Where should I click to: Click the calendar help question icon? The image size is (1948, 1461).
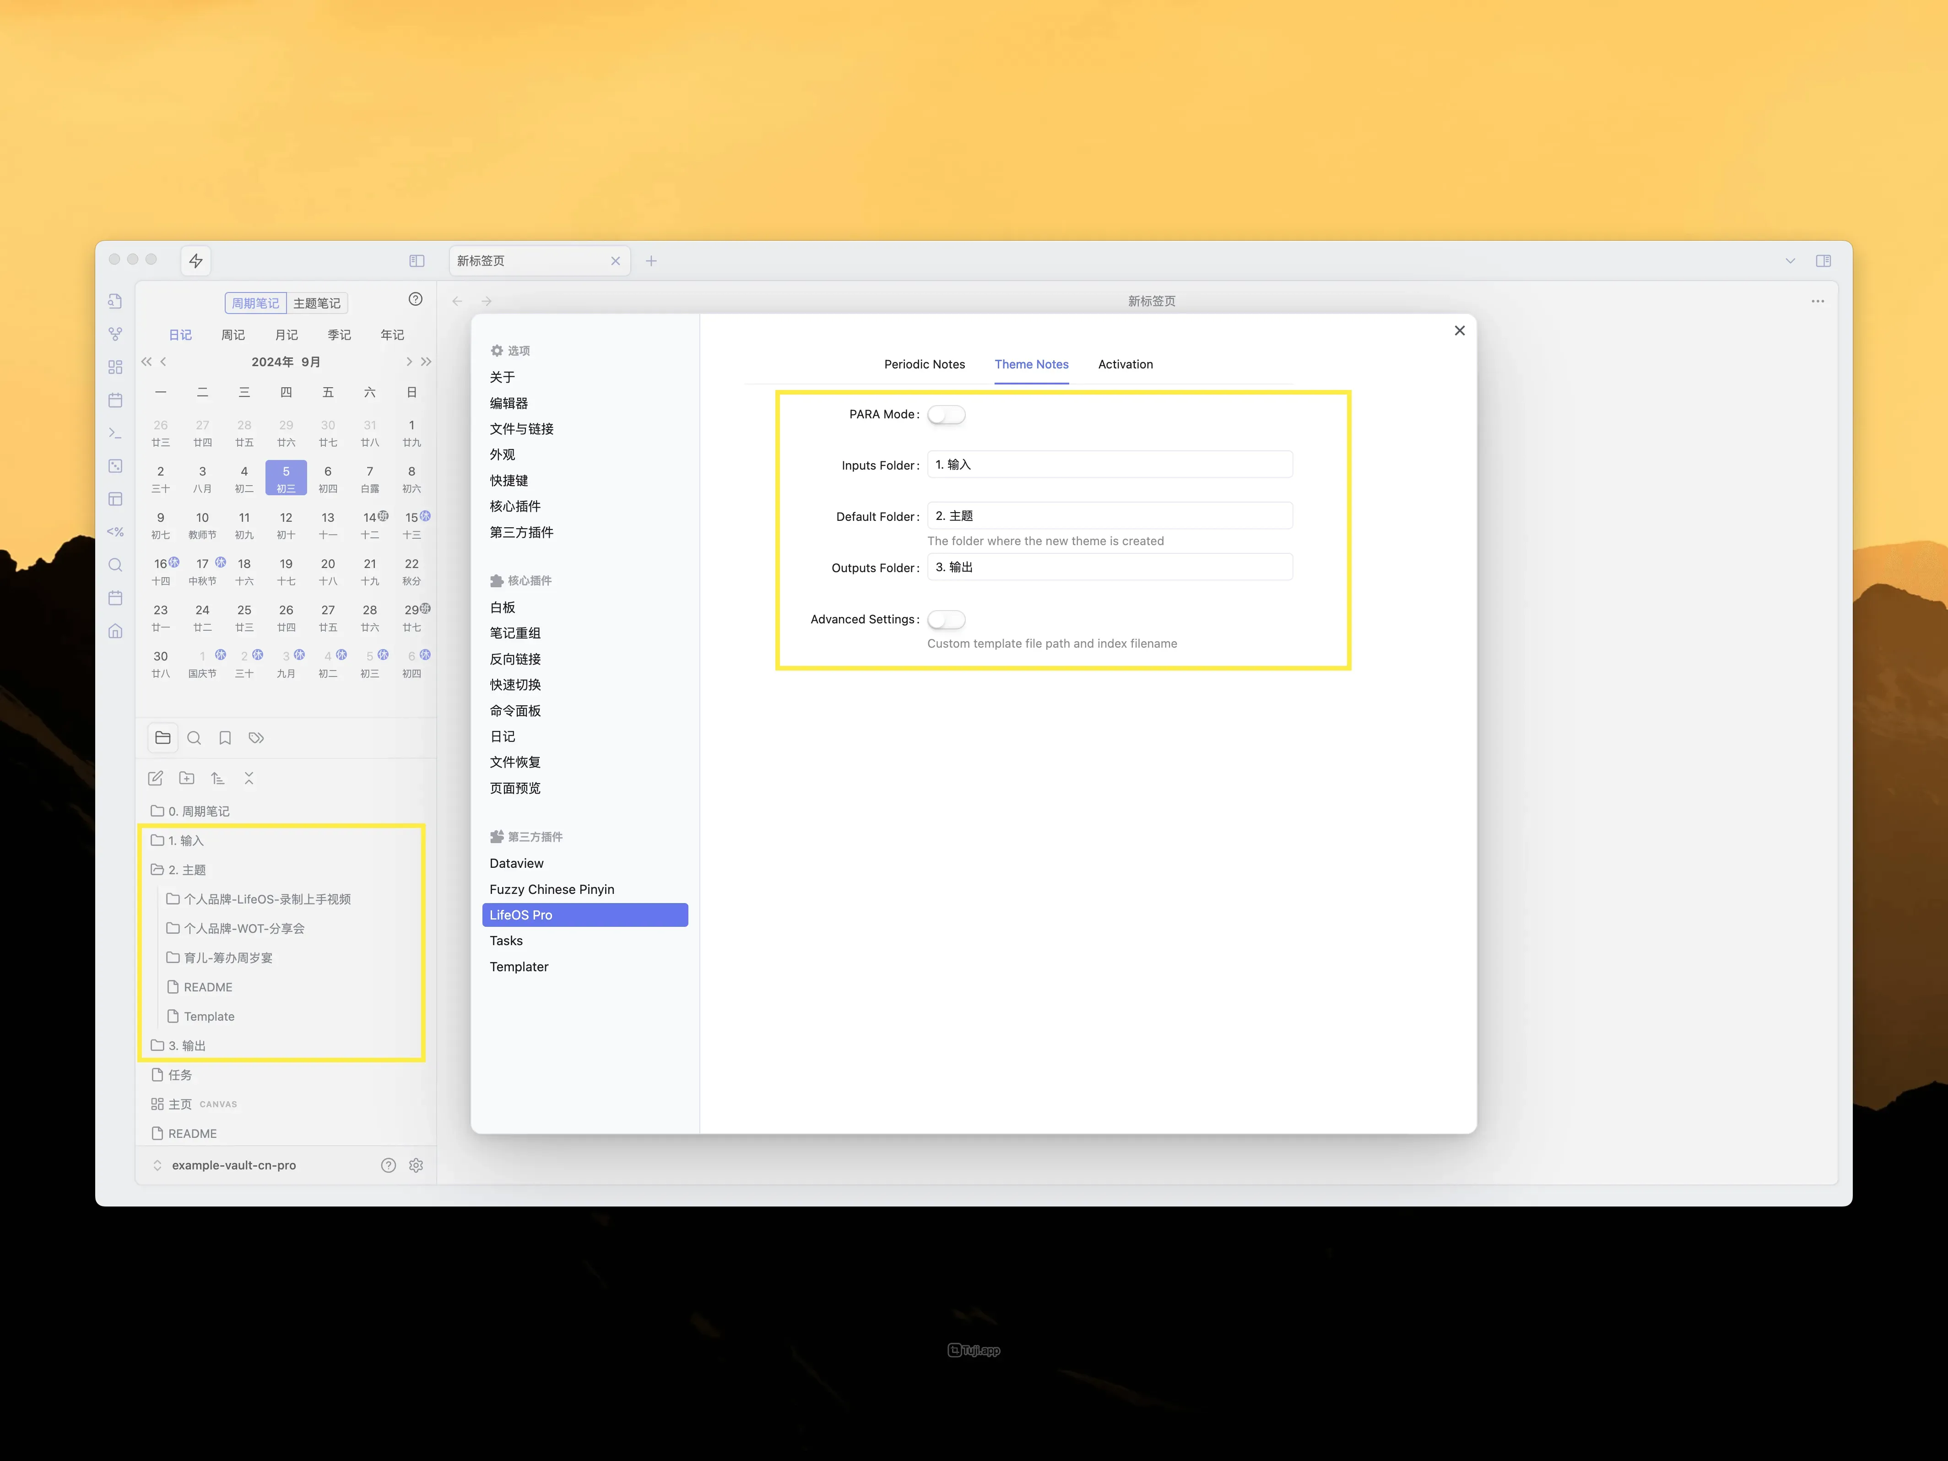coord(416,299)
